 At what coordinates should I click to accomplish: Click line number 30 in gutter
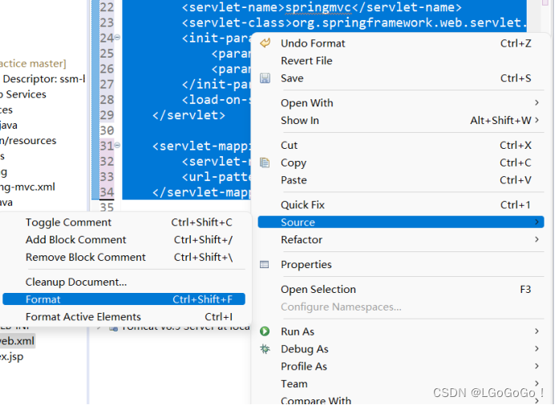point(107,130)
